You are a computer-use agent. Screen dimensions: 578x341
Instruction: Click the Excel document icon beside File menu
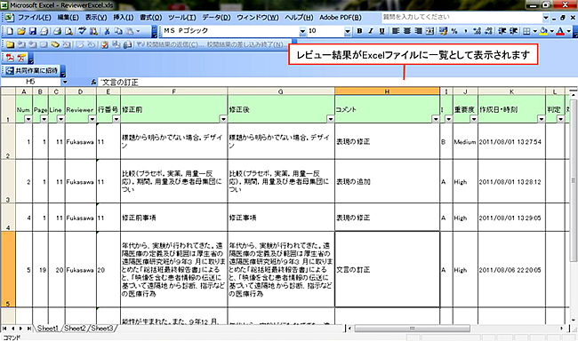[x=9, y=17]
